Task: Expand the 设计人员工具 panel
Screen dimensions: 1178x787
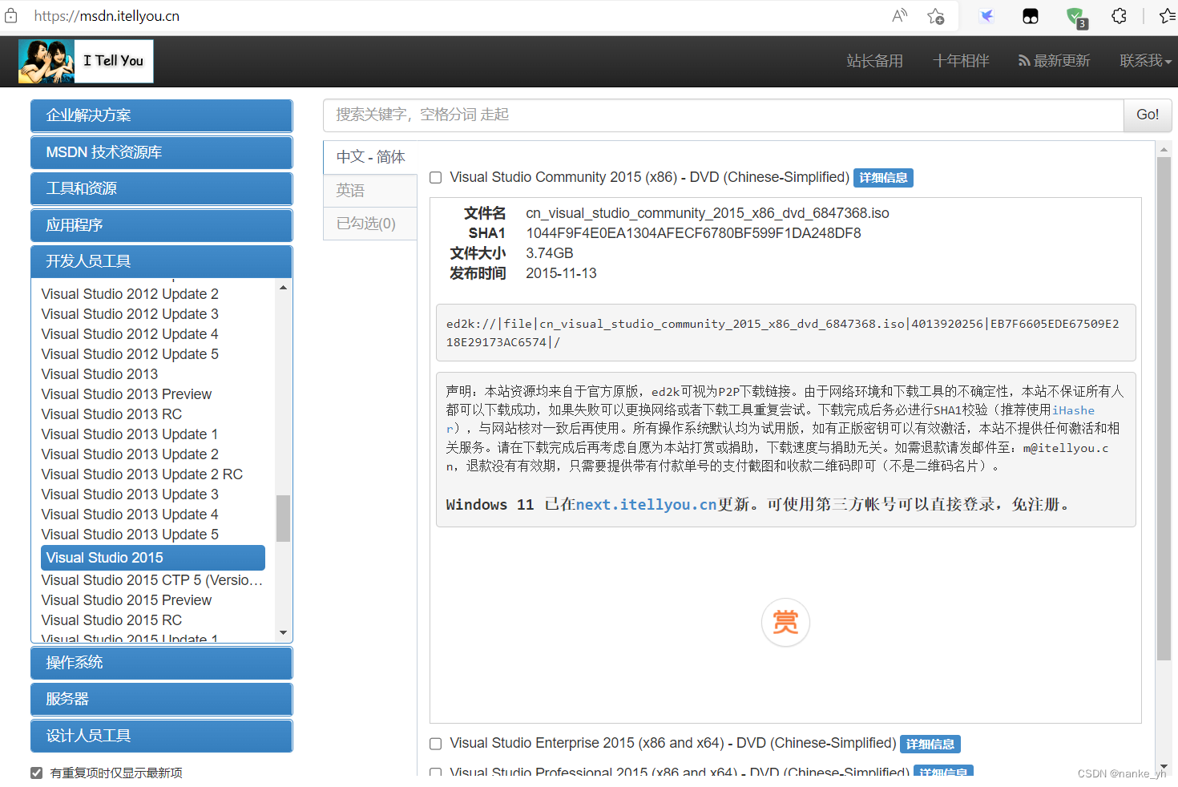Action: pyautogui.click(x=162, y=736)
